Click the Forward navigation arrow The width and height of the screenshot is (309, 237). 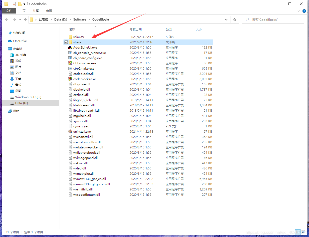coord(14,20)
